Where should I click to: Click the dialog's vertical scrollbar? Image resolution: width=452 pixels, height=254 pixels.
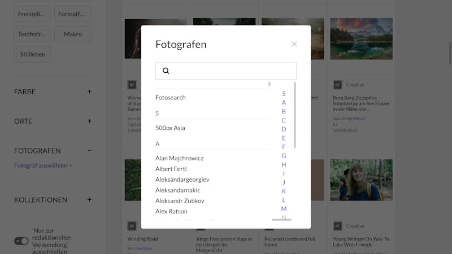tap(294, 115)
